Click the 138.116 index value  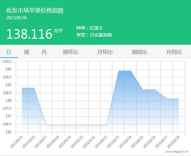[29, 34]
